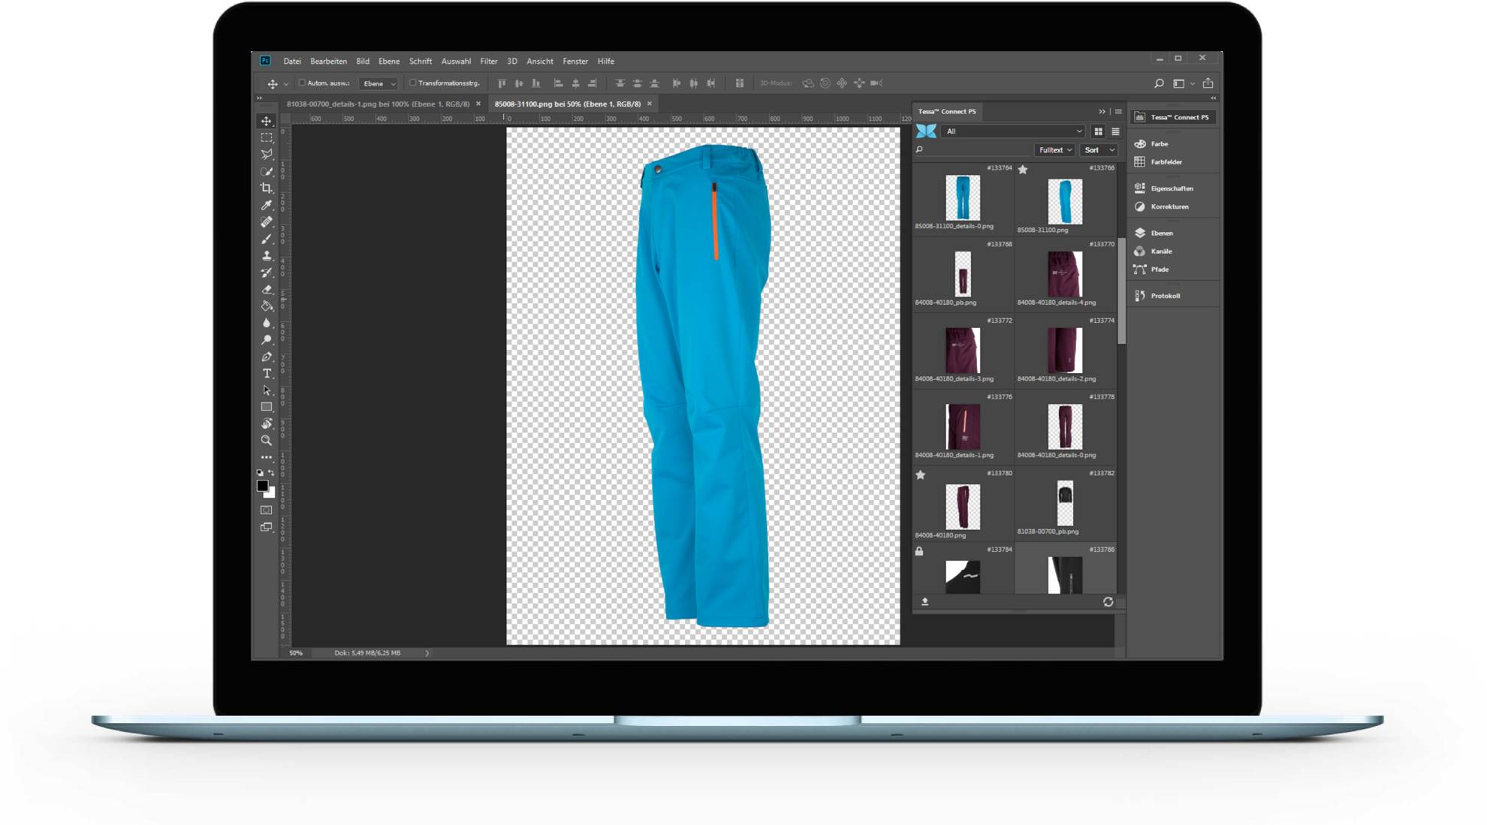Enable Autom. ausw. checkbox
The image size is (1487, 825).
[x=302, y=83]
